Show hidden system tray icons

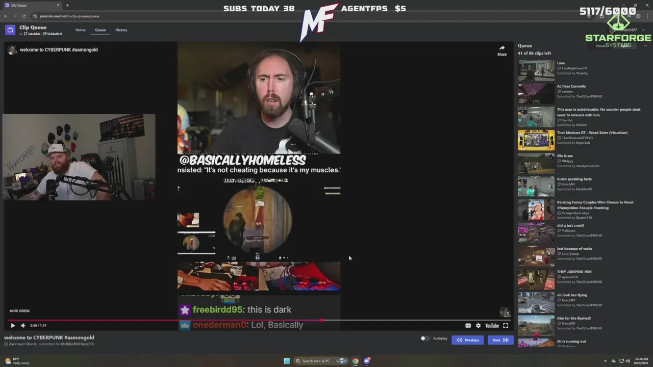coord(605,361)
